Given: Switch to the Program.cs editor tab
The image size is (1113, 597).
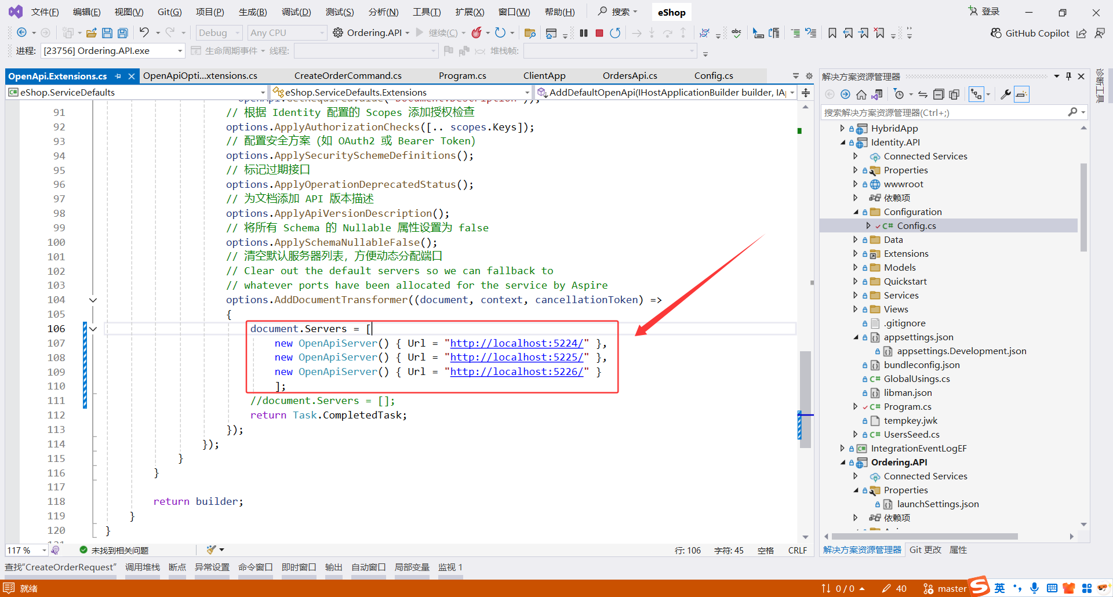Looking at the screenshot, I should pyautogui.click(x=462, y=76).
